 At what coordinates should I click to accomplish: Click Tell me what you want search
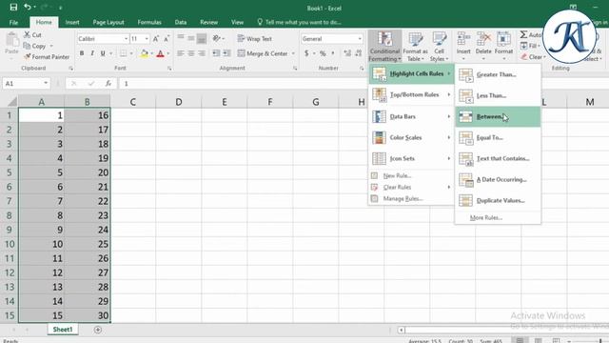(299, 22)
